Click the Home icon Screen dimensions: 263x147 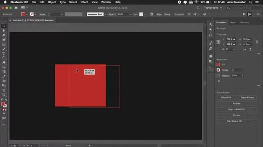point(16,8)
